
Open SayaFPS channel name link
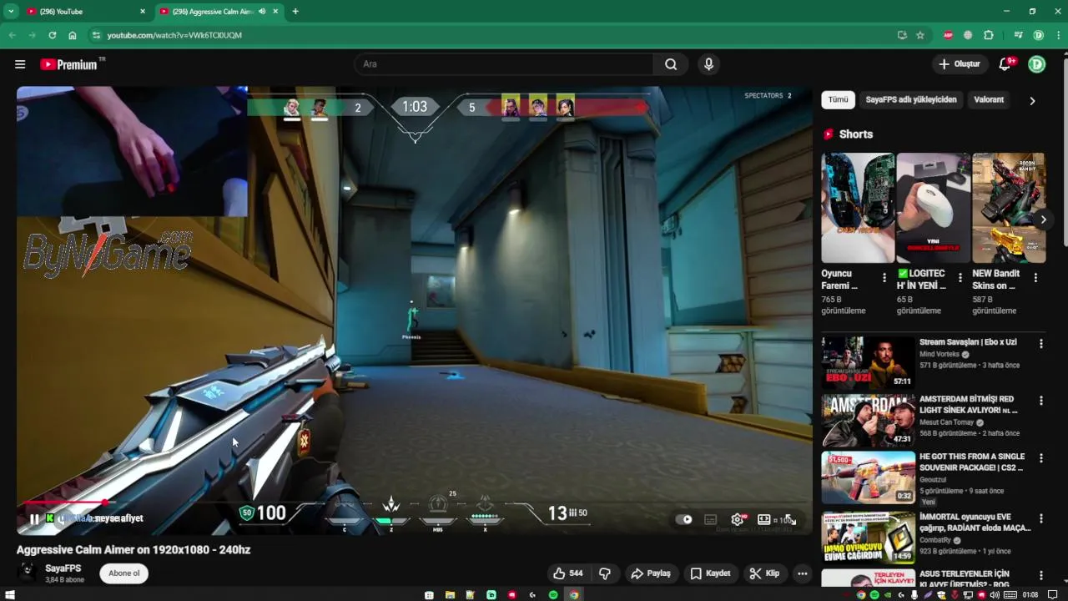click(63, 568)
